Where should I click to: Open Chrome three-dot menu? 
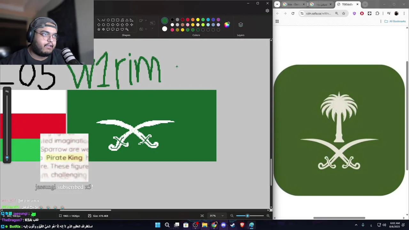click(x=404, y=13)
